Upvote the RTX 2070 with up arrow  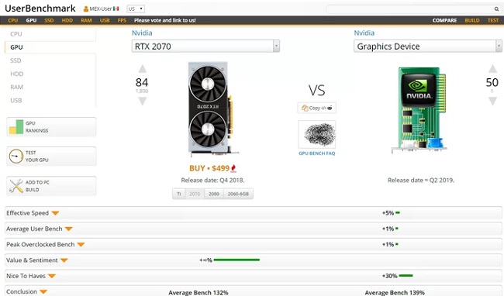pyautogui.click(x=142, y=69)
